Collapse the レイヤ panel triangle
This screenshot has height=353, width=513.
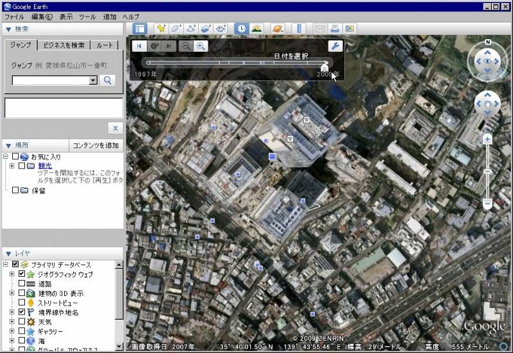[8, 254]
